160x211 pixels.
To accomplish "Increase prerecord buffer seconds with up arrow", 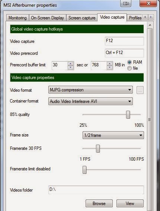I will (71, 63).
